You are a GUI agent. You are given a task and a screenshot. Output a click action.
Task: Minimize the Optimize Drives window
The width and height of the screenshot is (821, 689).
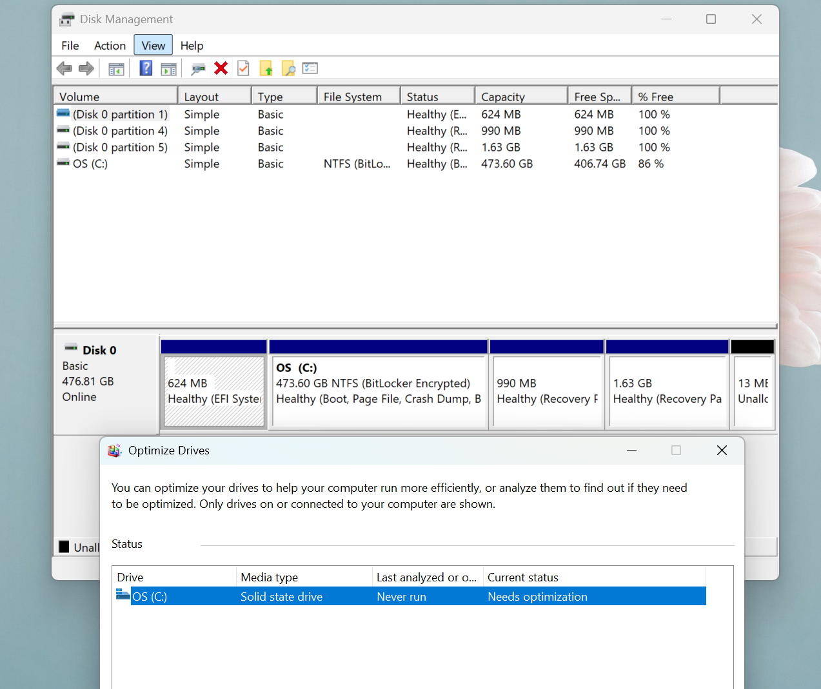[631, 451]
